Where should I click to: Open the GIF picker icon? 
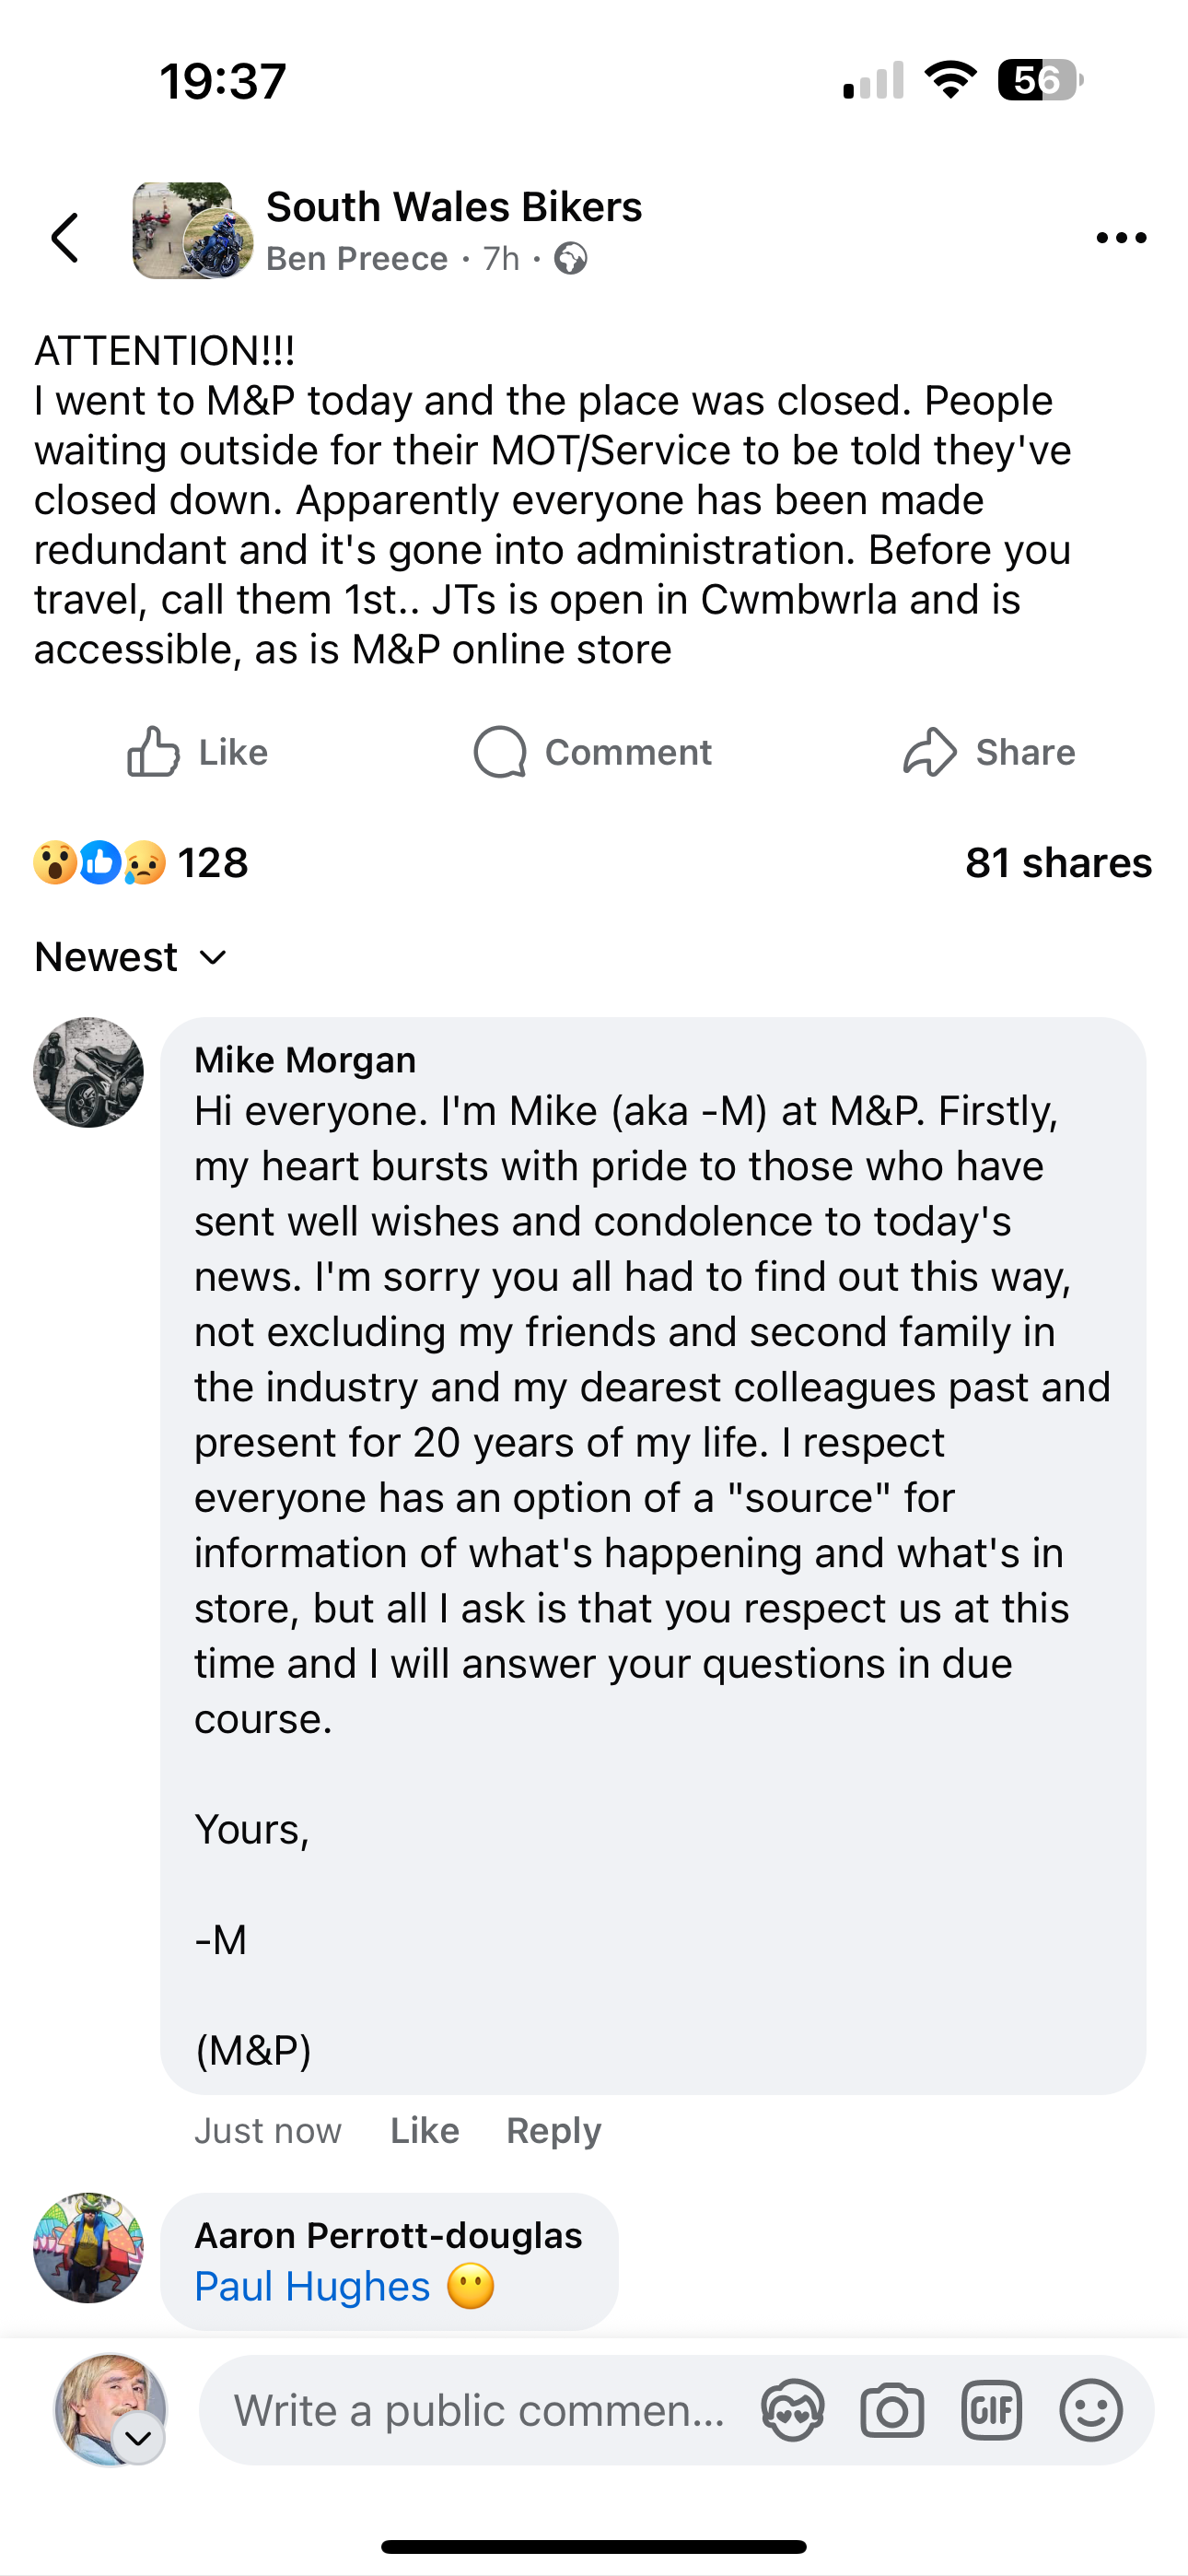(990, 2410)
